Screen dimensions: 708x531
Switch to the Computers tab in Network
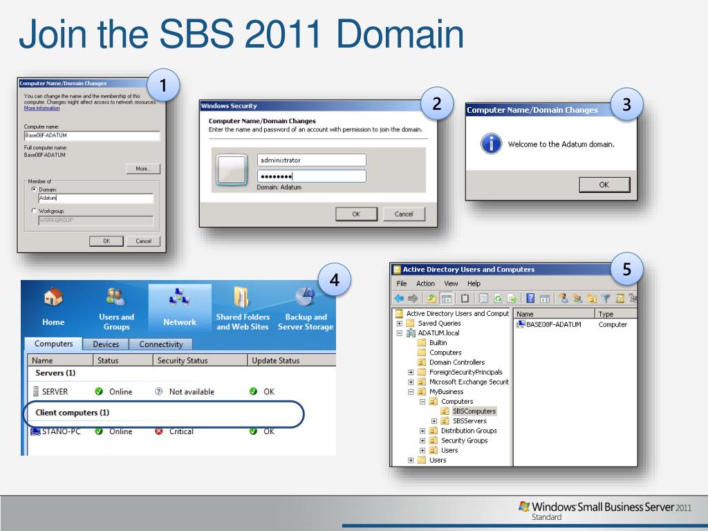tap(53, 344)
